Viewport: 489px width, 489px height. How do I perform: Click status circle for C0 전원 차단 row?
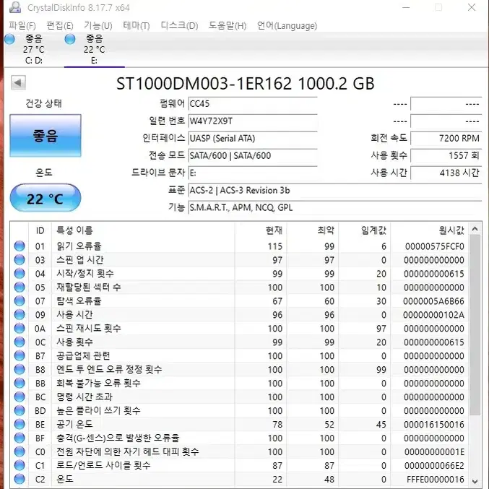(20, 452)
